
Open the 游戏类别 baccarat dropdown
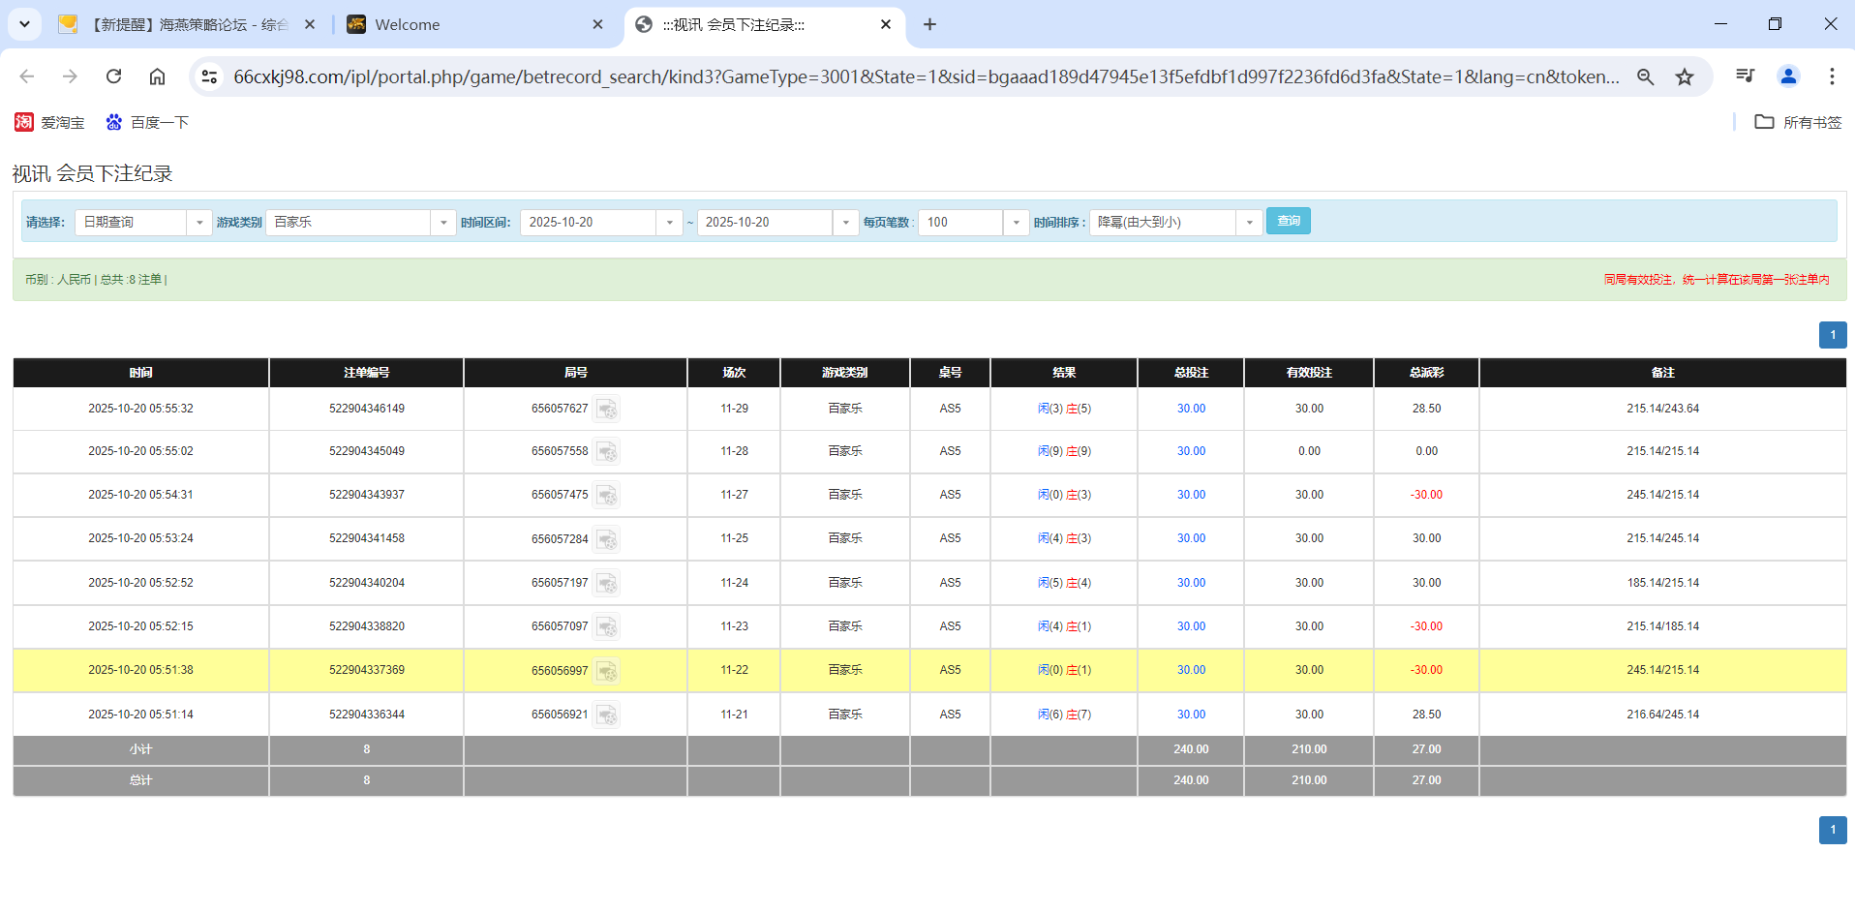[x=442, y=222]
